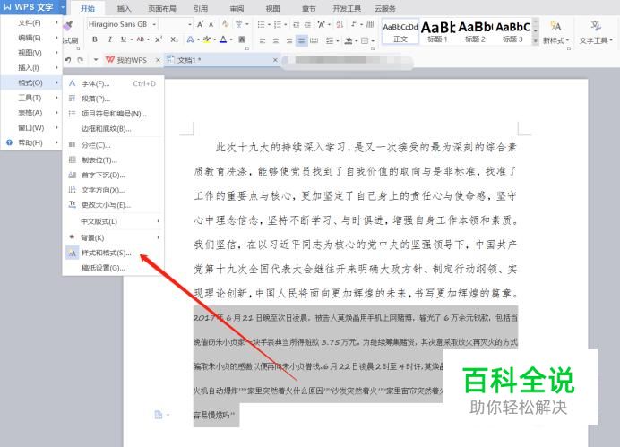Expand the styles gallery arrow
Screen dimensions: 620x447
click(x=536, y=40)
